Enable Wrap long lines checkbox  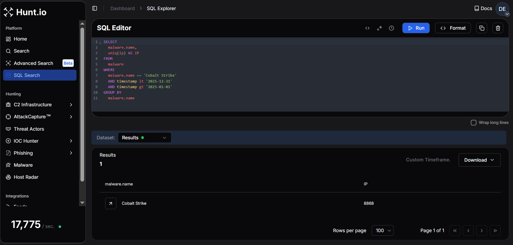coord(474,123)
